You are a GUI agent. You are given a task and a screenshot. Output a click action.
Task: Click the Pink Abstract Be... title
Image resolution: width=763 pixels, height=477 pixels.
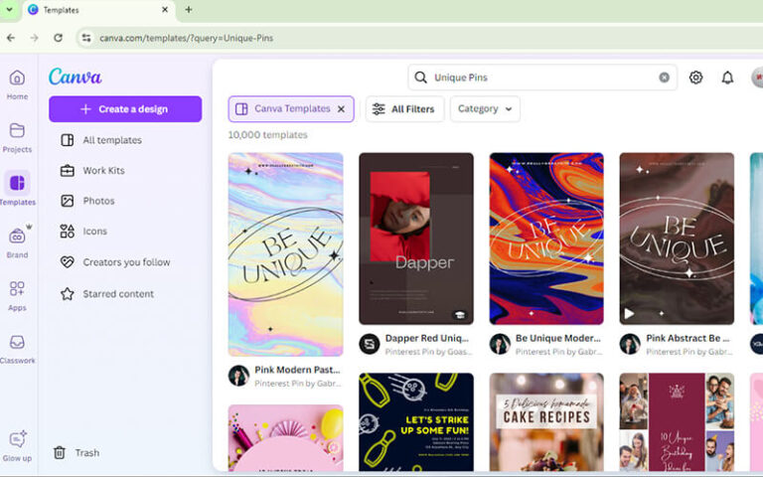tap(687, 338)
